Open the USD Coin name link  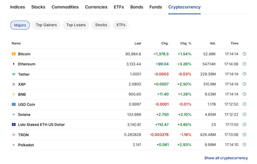click(26, 104)
